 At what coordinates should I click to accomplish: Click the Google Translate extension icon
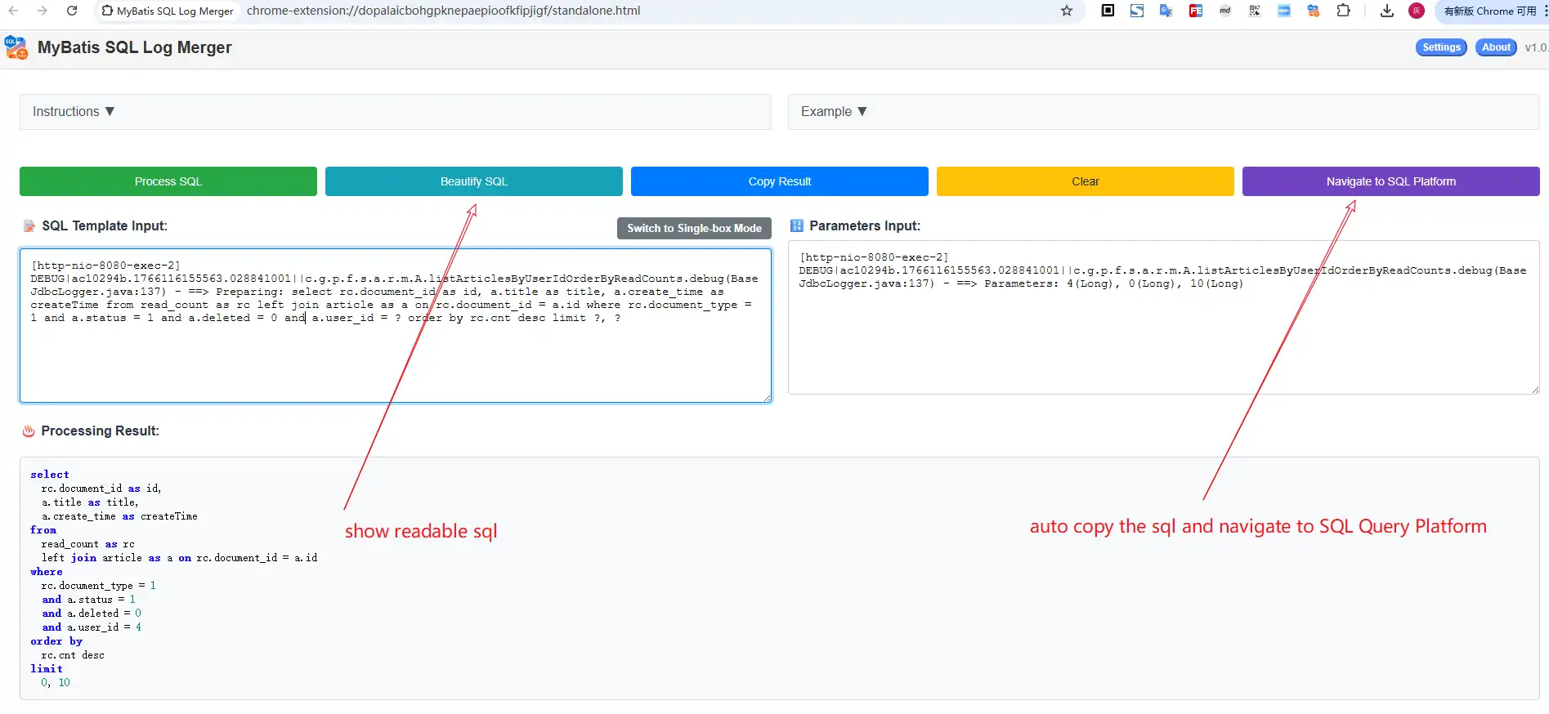[x=1166, y=11]
